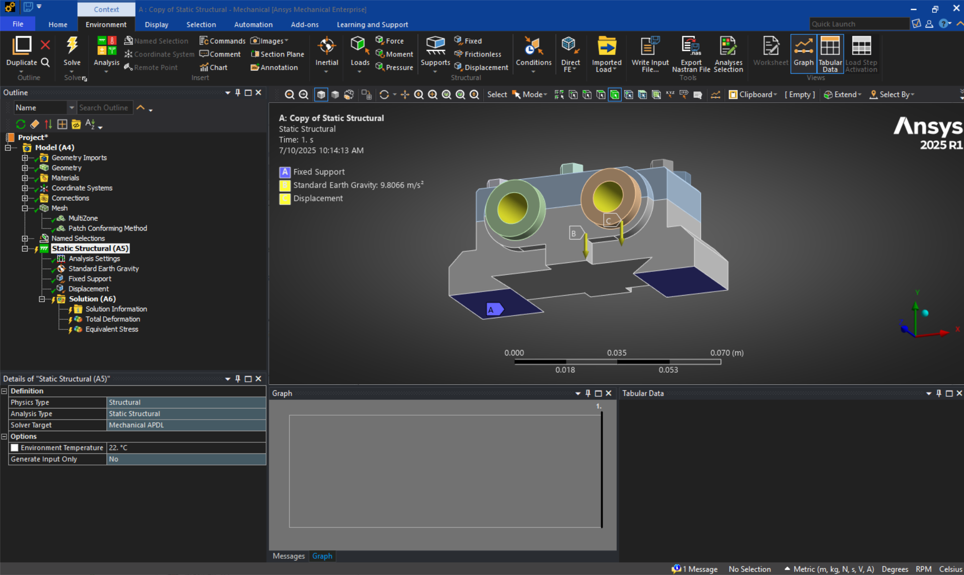Click the Frictionless support icon
The image size is (964, 575).
(478, 54)
